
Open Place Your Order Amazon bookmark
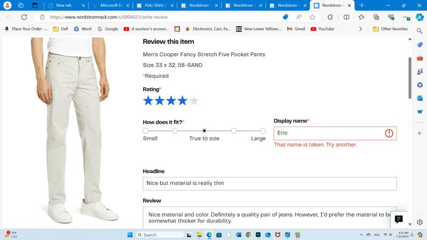[x=26, y=29]
